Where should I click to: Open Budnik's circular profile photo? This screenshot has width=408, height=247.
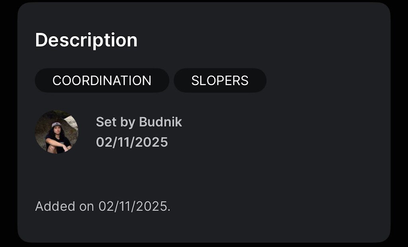point(57,132)
